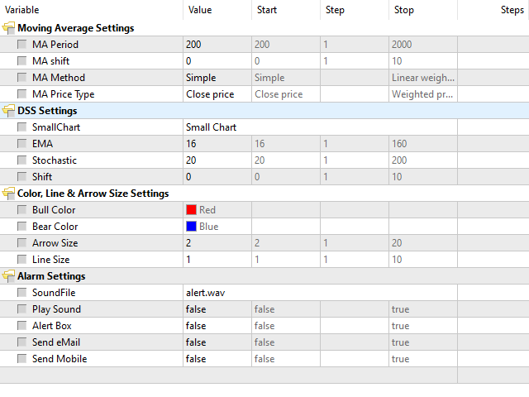The height and width of the screenshot is (397, 529).
Task: Edit the Stochastic value field
Action: [217, 160]
